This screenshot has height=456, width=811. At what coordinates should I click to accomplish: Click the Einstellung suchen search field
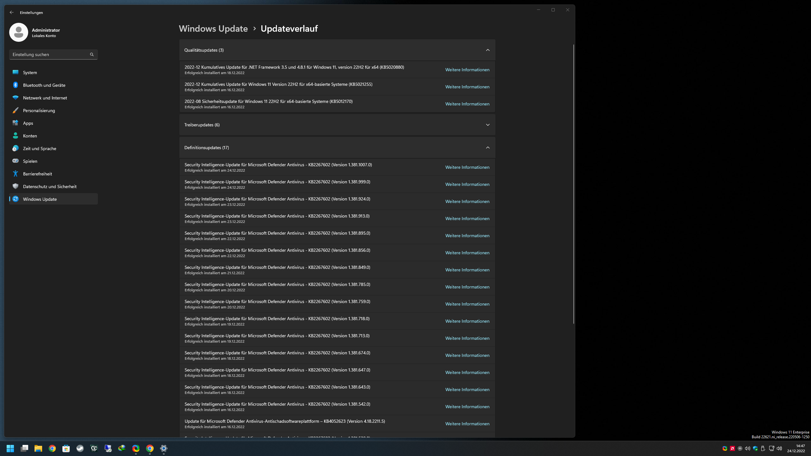(49, 54)
